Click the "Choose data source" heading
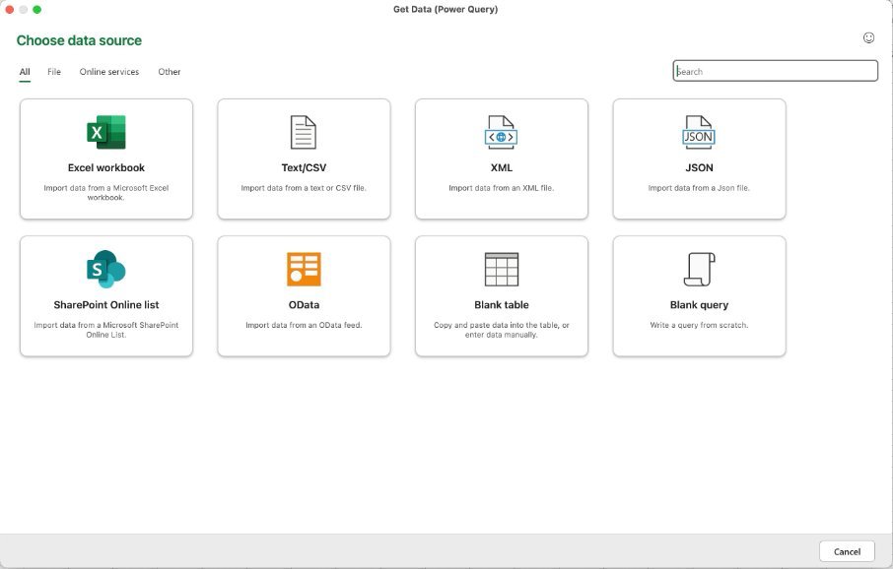This screenshot has height=569, width=893. tap(79, 40)
